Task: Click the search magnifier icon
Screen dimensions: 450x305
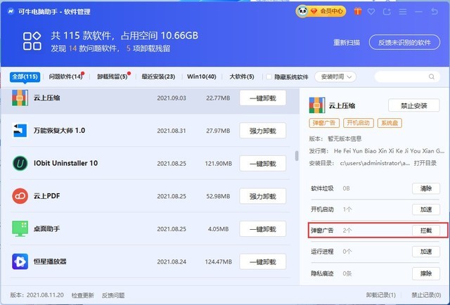Action: click(x=431, y=77)
